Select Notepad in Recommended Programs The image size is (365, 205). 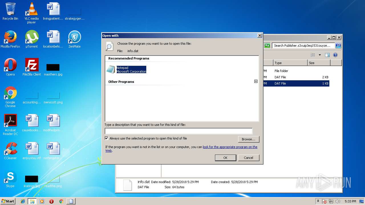(126, 69)
